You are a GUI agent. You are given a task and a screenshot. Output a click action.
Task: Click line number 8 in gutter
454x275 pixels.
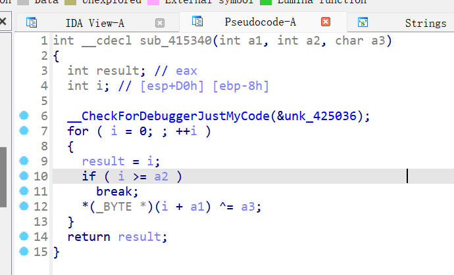click(x=44, y=146)
